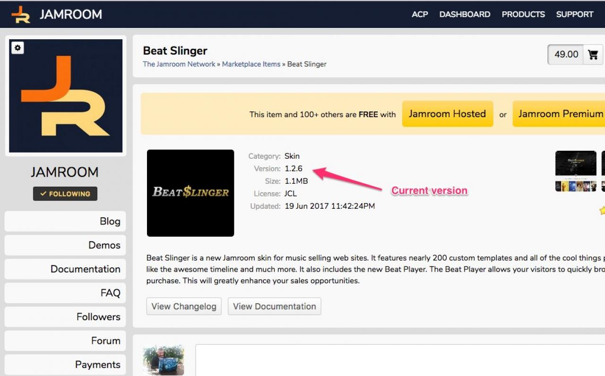Follow the Marketplace Items breadcrumb link
Screen dimensions: 605x376
251,64
